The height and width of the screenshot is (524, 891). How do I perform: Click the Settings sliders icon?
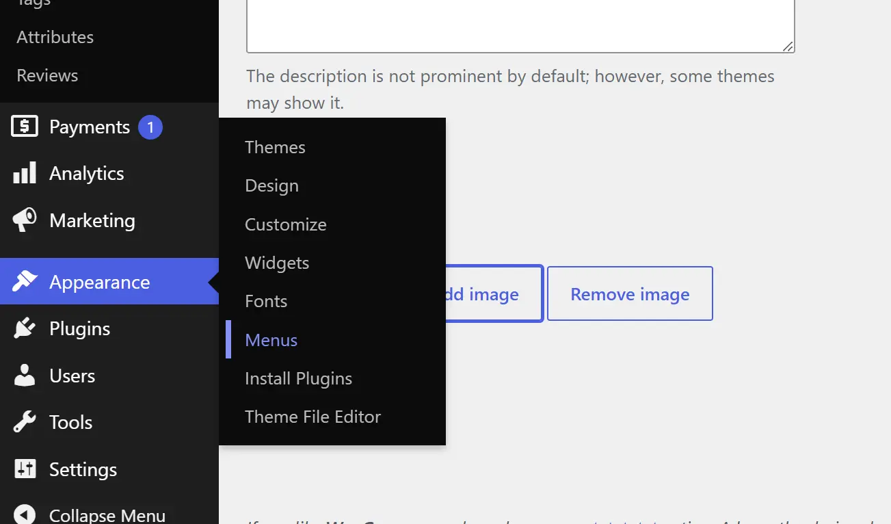(25, 469)
